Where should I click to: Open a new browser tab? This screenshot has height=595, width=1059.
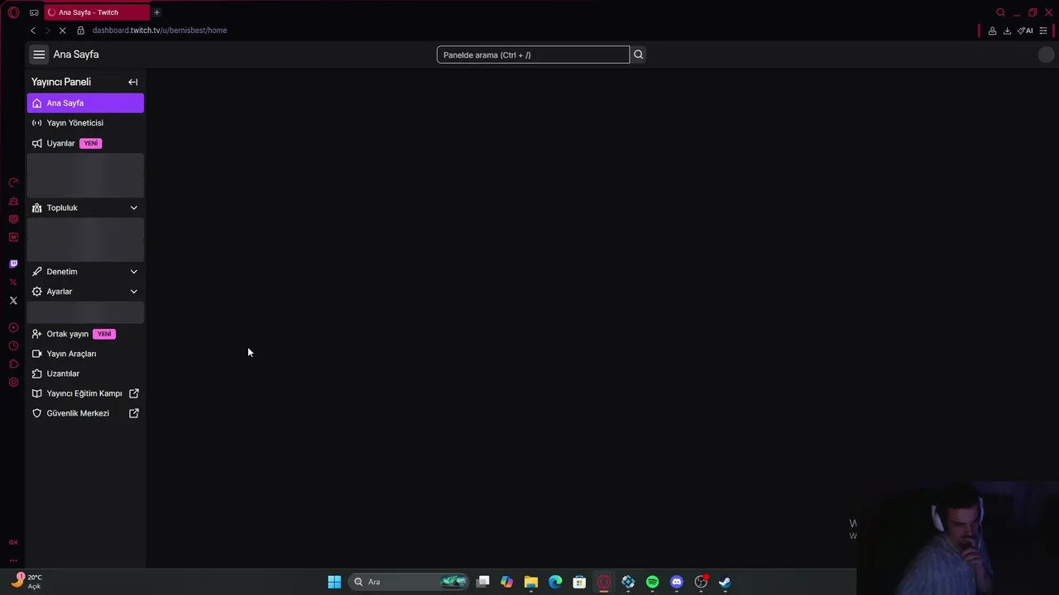pyautogui.click(x=156, y=12)
